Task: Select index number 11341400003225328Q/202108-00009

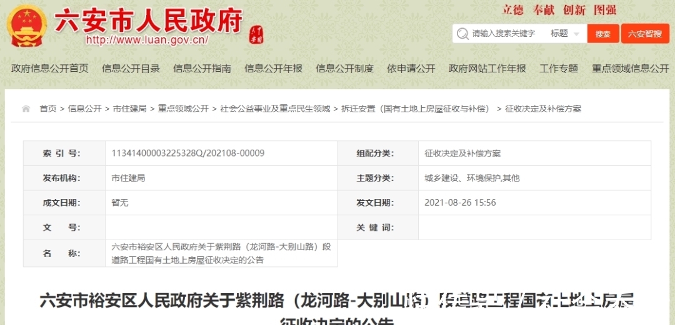Action: [x=187, y=153]
